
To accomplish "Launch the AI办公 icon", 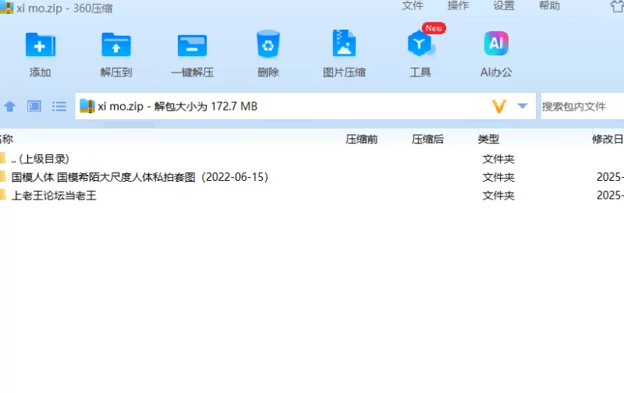I will tap(496, 45).
